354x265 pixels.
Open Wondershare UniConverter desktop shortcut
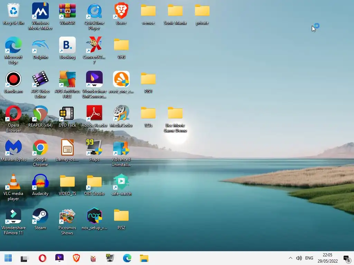(x=94, y=85)
